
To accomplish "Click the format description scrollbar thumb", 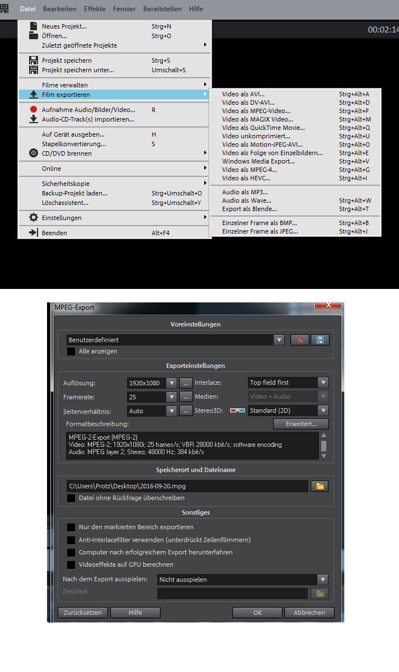I will pos(323,446).
